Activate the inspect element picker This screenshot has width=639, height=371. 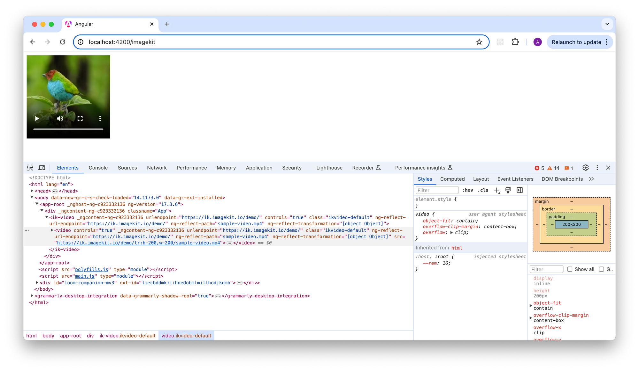[30, 168]
